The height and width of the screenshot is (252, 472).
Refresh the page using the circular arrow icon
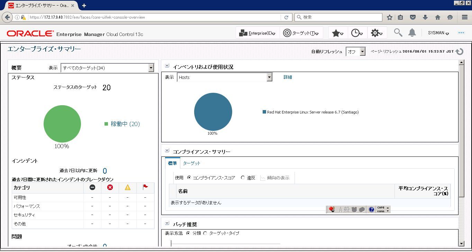[460, 52]
